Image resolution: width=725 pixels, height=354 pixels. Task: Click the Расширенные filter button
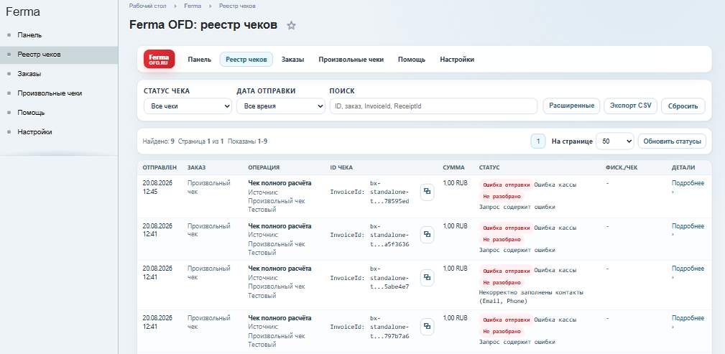(571, 106)
